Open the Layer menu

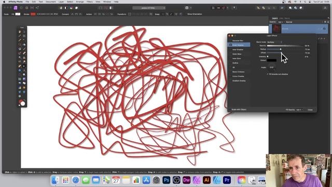coord(61,2)
